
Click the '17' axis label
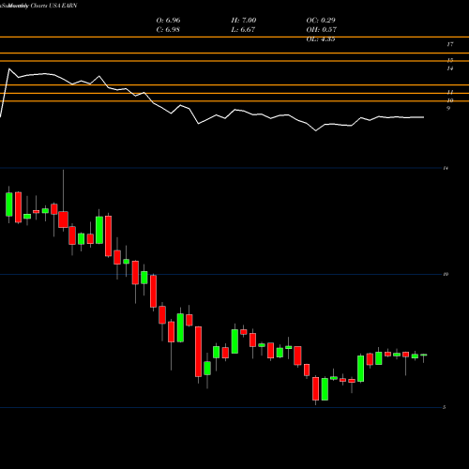pyautogui.click(x=449, y=44)
